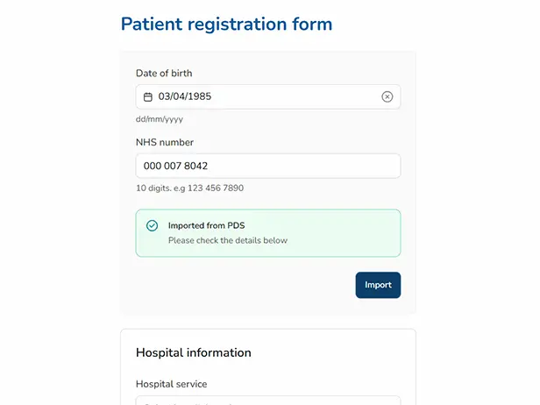
Task: Click the green success checkmark icon
Action: 152,226
